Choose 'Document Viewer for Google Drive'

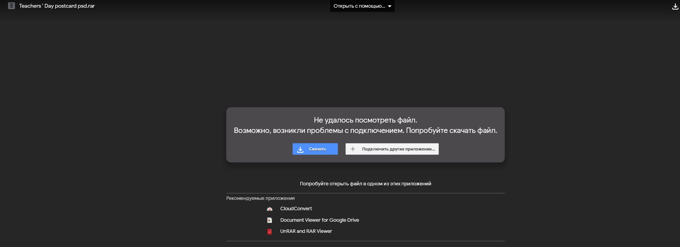(x=319, y=220)
